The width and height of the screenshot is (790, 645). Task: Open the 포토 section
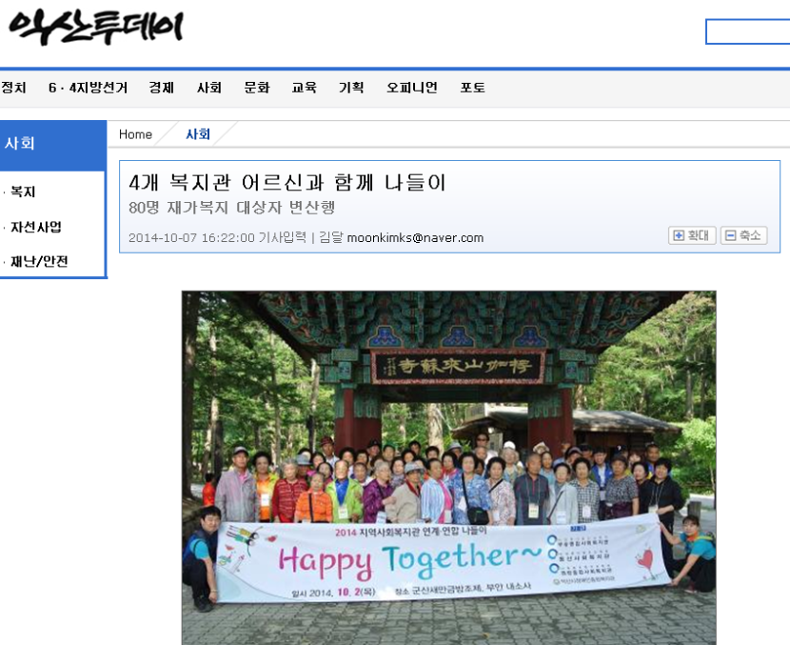[x=473, y=88]
